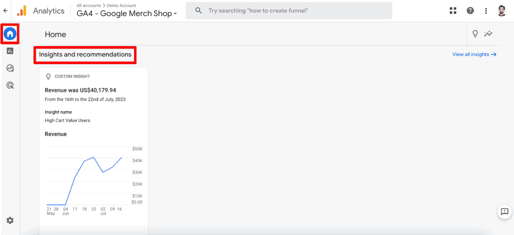Open the Advertising icon in the sidebar
Viewport: 514px width, 235px height.
point(10,85)
